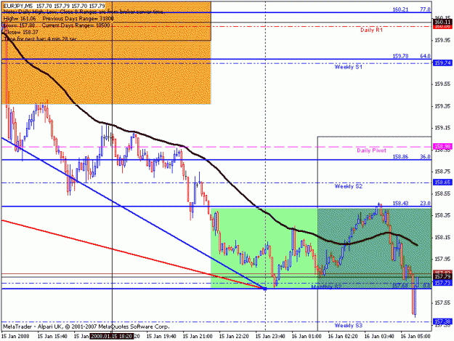The width and height of the screenshot is (454, 341).
Task: Click the '15 Jan 15:40' time axis label
Action: (52, 337)
